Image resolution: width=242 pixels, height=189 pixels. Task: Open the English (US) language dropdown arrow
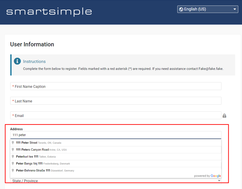pos(235,9)
